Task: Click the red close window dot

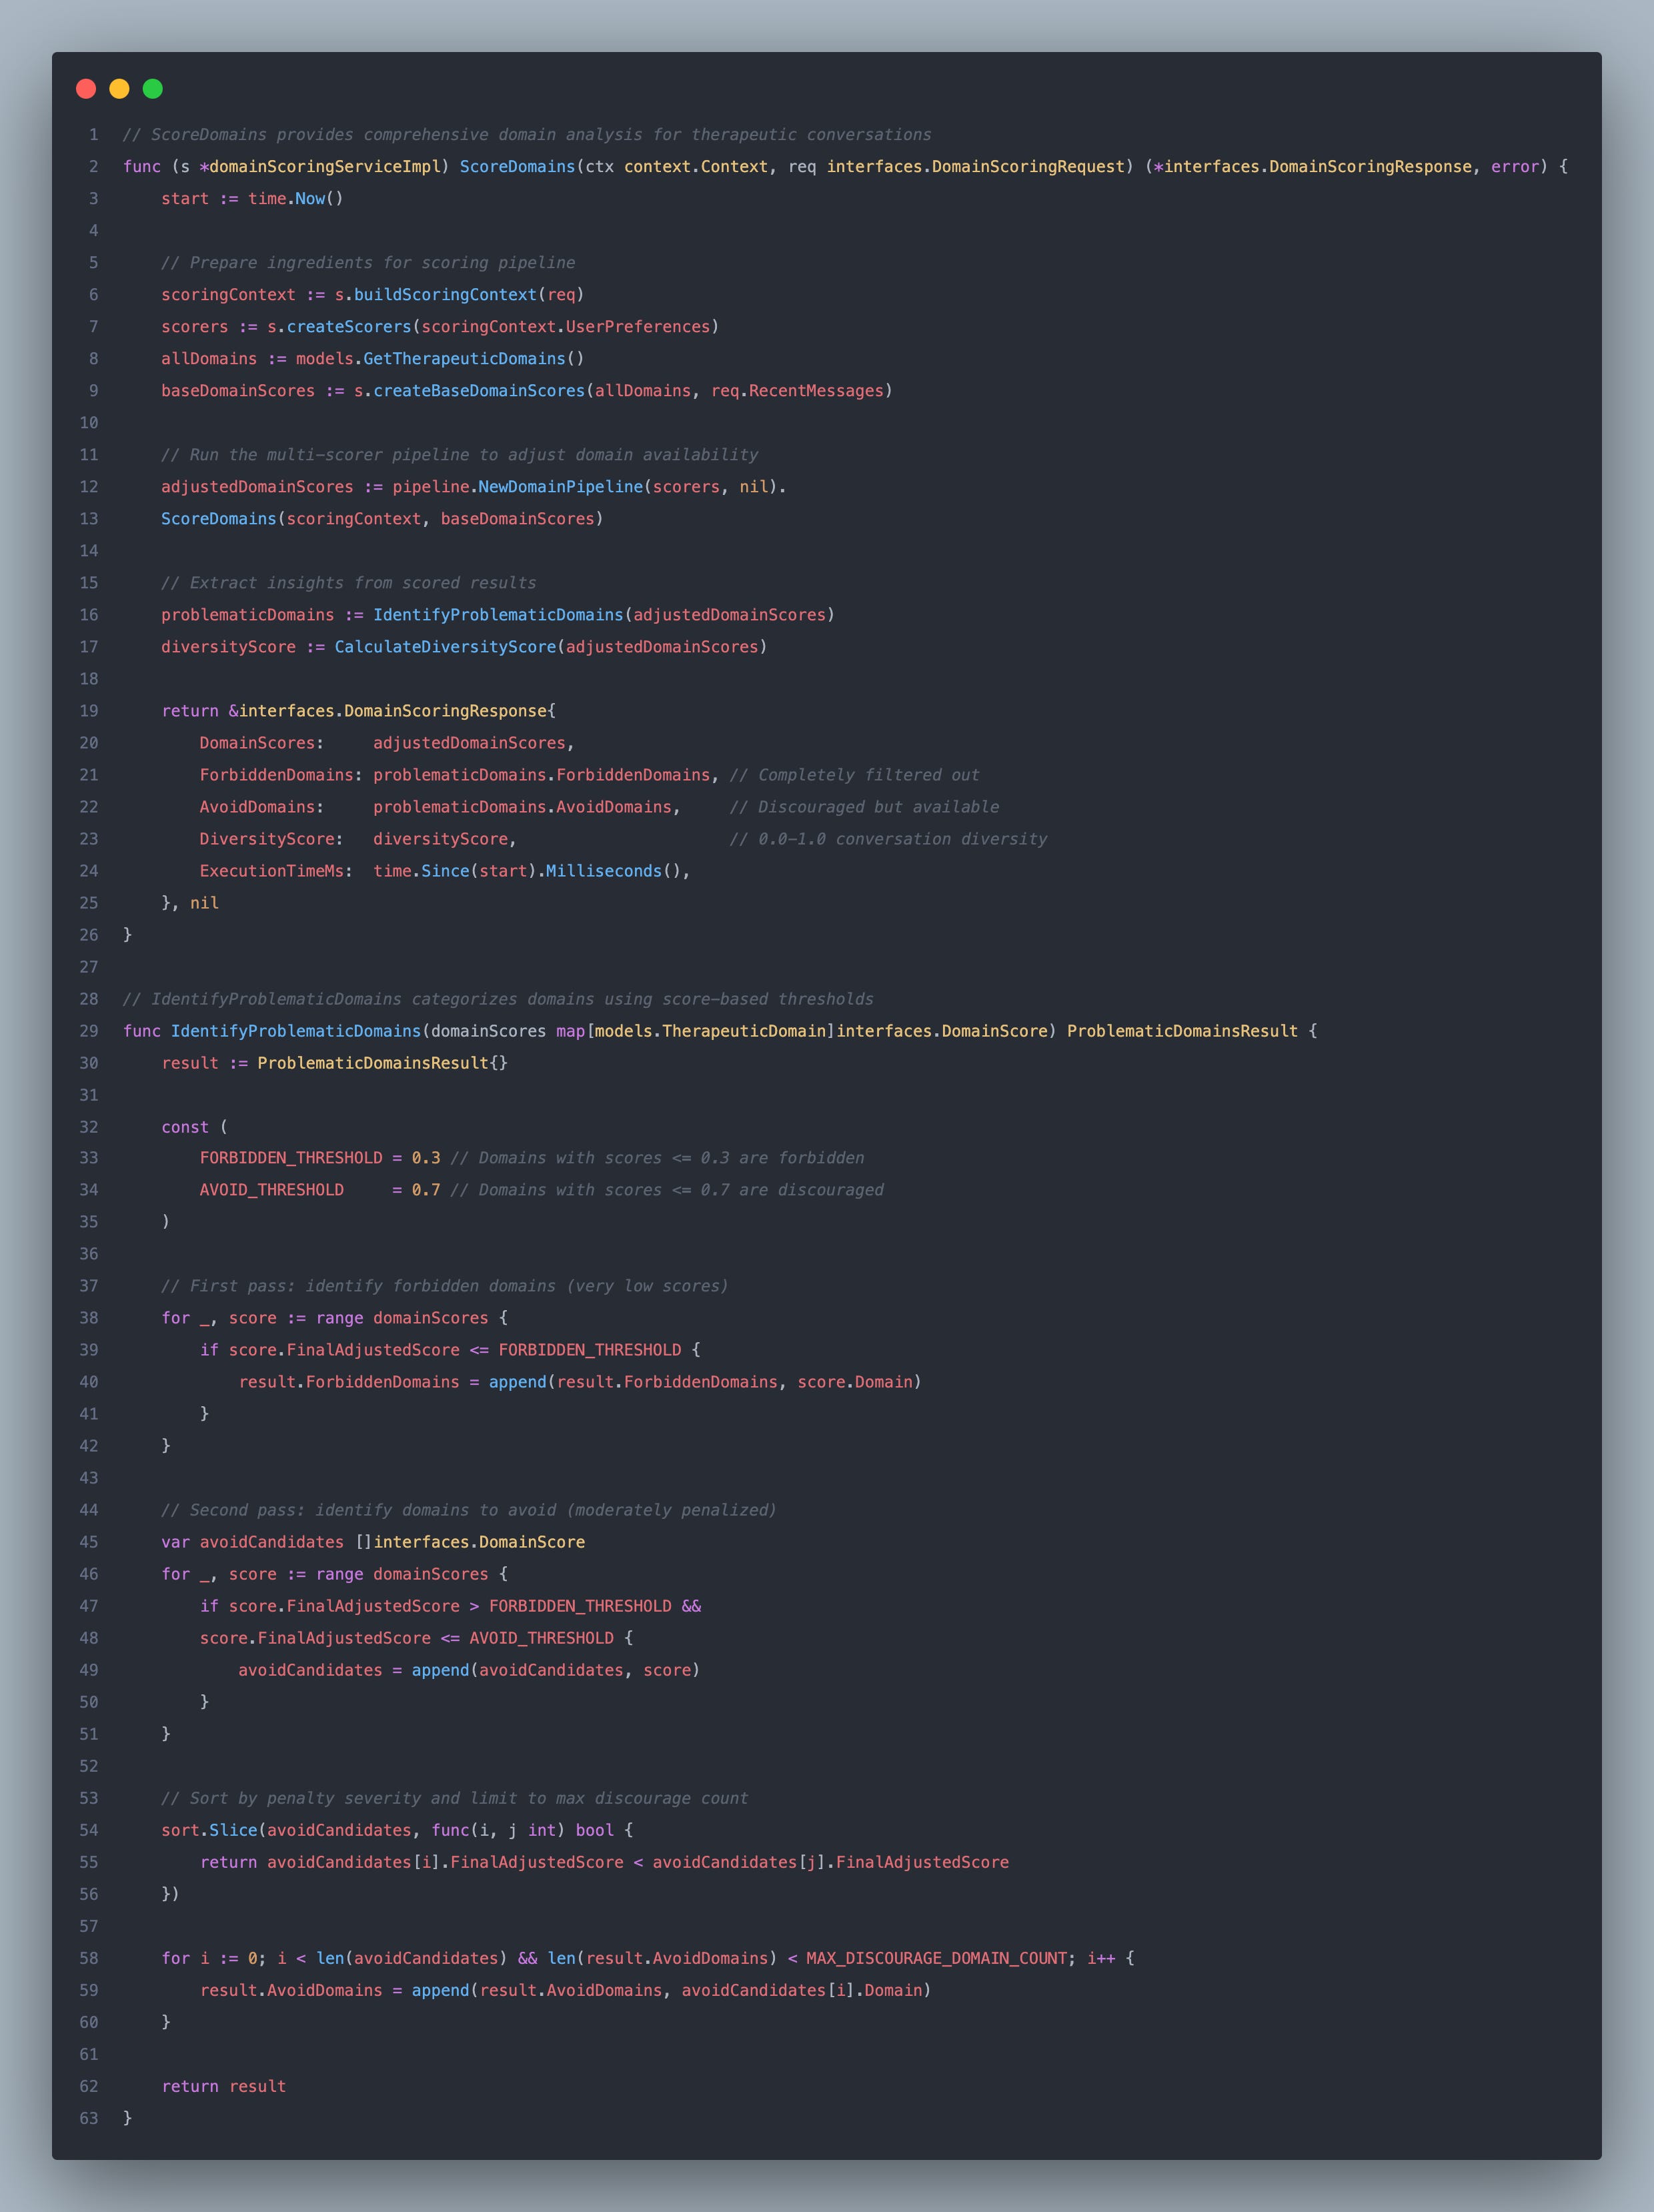Action: 86,89
